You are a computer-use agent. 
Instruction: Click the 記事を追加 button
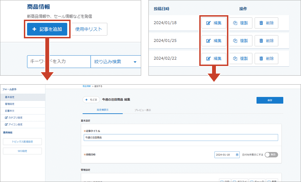[47, 29]
